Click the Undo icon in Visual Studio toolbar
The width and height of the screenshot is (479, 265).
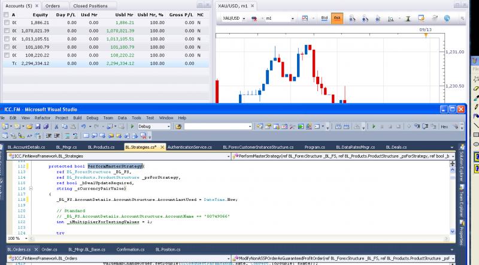(x=83, y=127)
